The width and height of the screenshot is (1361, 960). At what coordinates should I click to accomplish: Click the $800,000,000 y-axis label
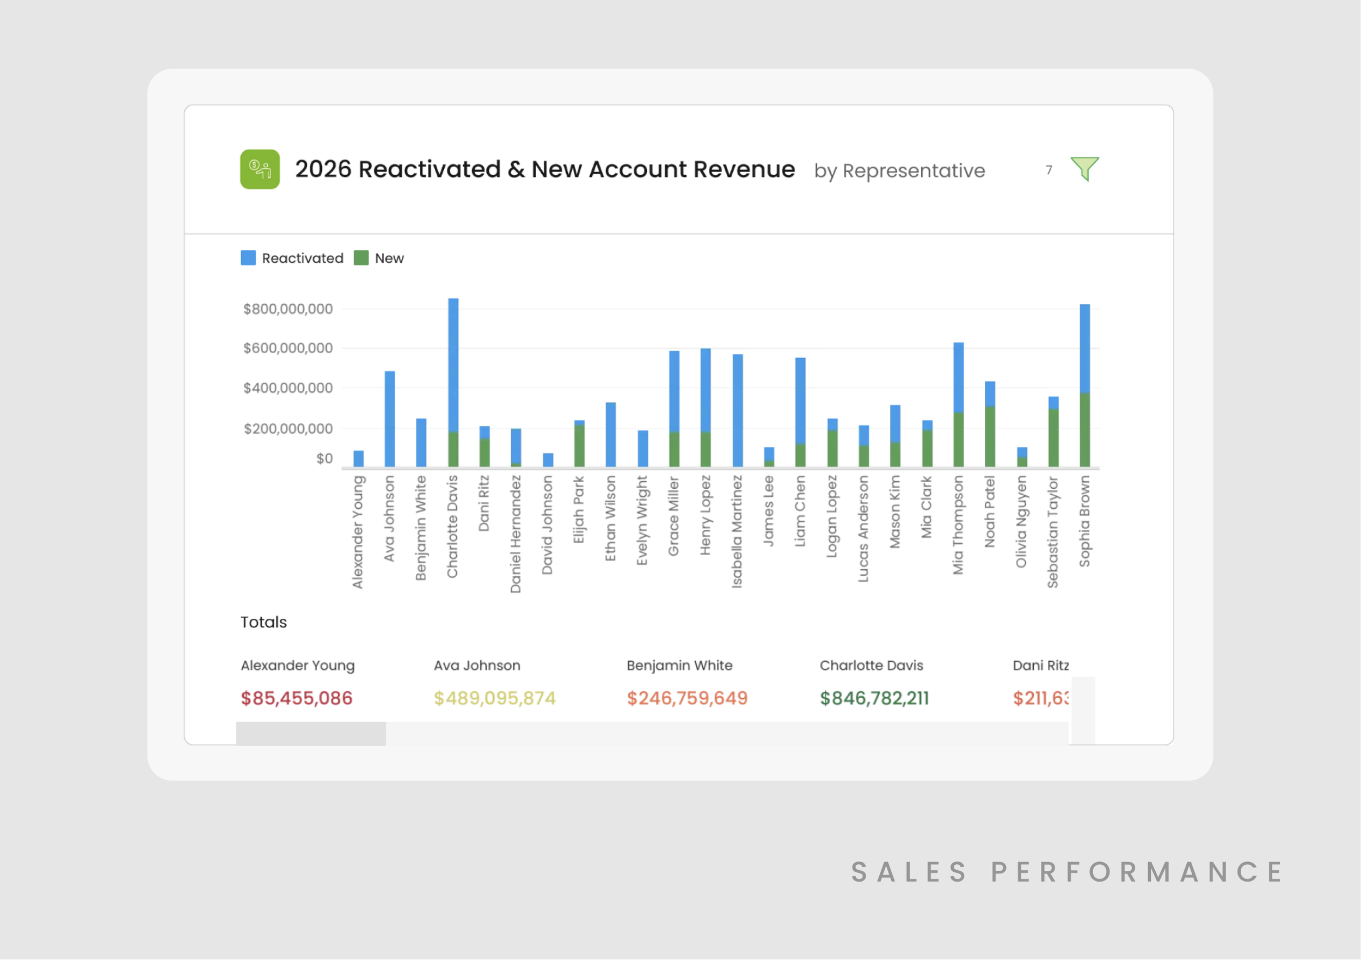(288, 309)
